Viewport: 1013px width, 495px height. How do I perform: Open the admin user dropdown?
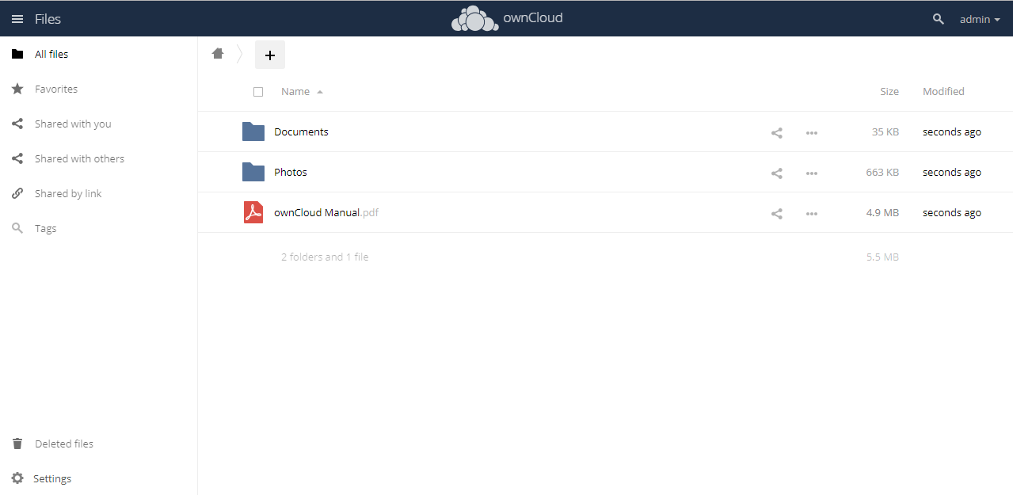980,19
